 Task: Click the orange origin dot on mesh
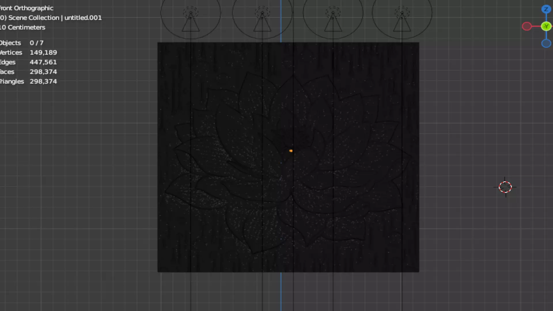coord(291,151)
